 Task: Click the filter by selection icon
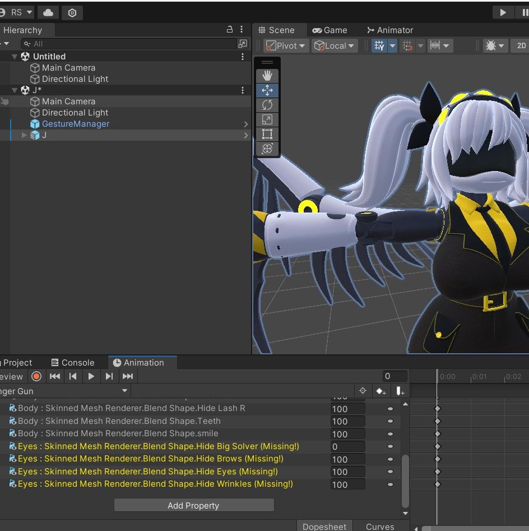[x=363, y=391]
